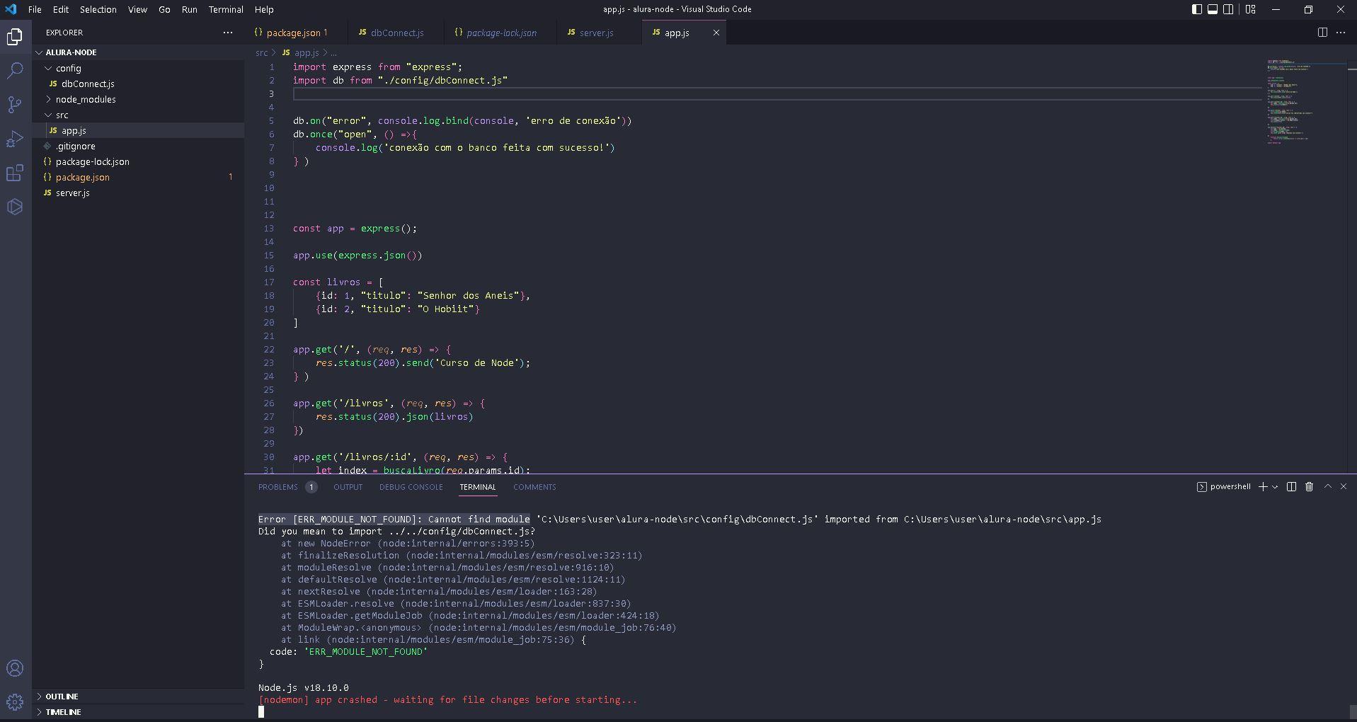Close the app.js editor tab
Viewport: 1357px width, 722px height.
click(x=716, y=33)
